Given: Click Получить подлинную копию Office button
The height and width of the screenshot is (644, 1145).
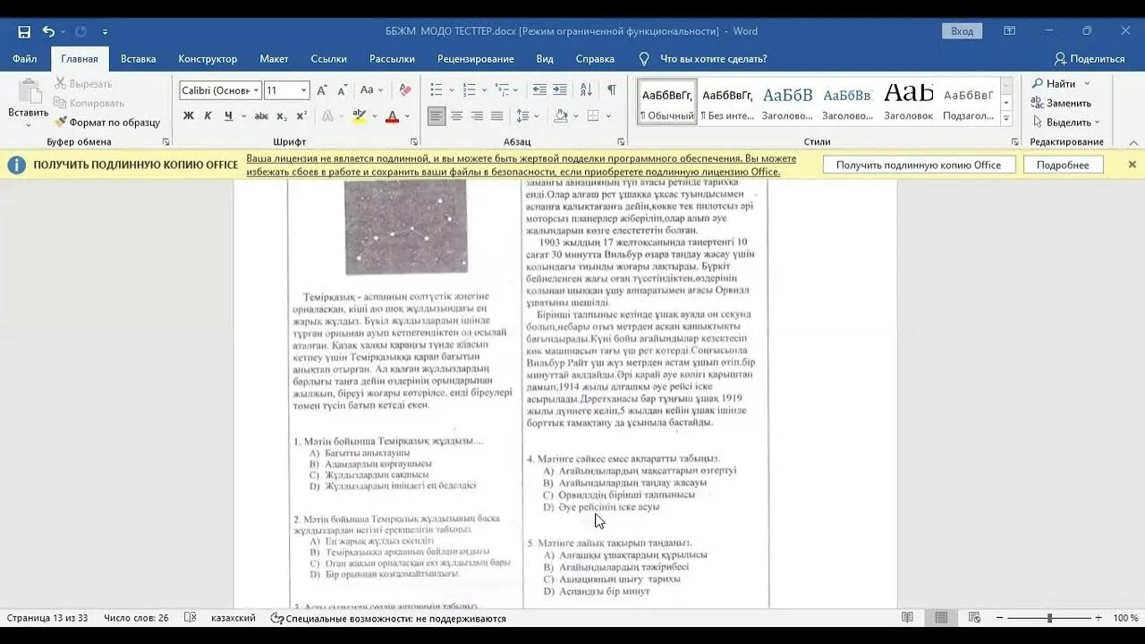Looking at the screenshot, I should tap(920, 165).
